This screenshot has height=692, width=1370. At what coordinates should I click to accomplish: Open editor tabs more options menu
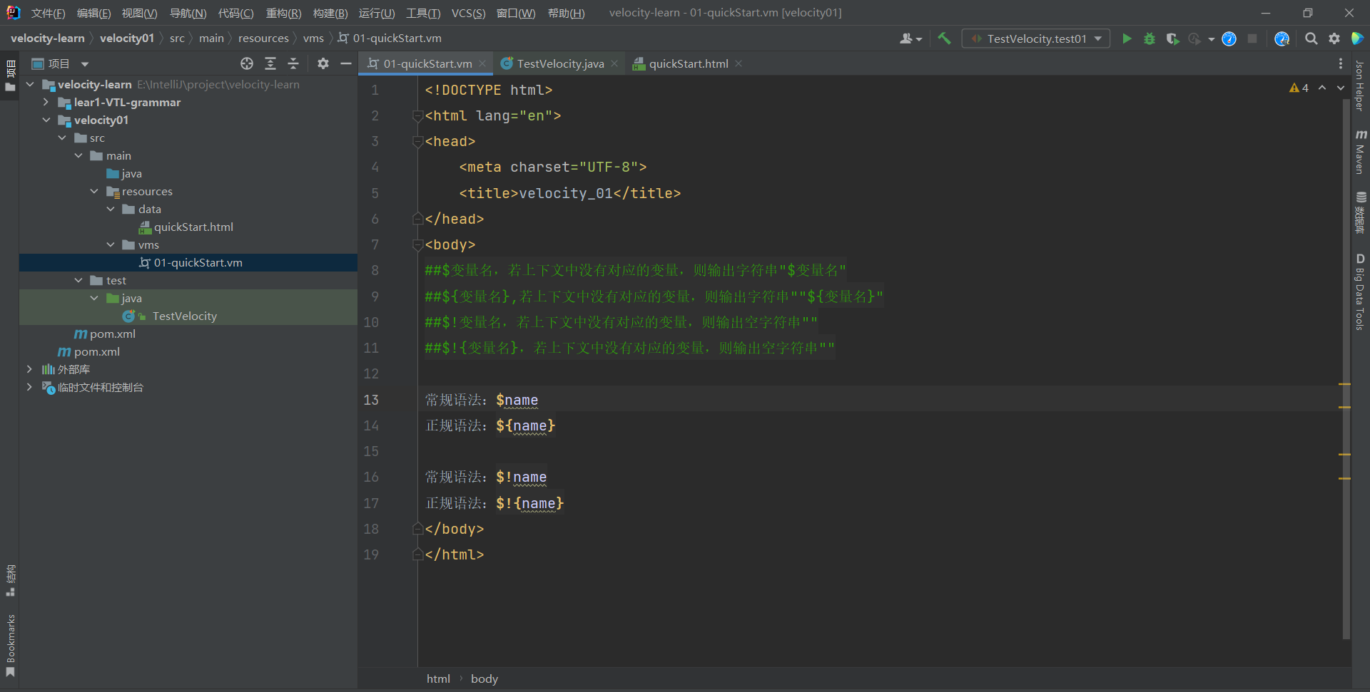[1341, 63]
